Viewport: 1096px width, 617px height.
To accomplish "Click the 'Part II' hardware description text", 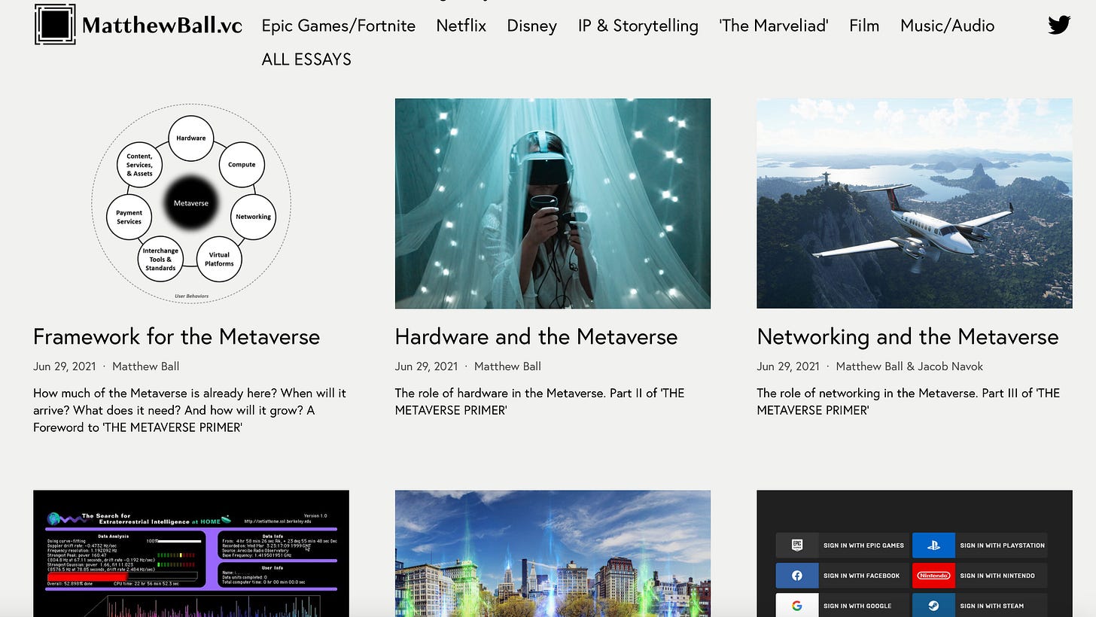I will (x=540, y=402).
